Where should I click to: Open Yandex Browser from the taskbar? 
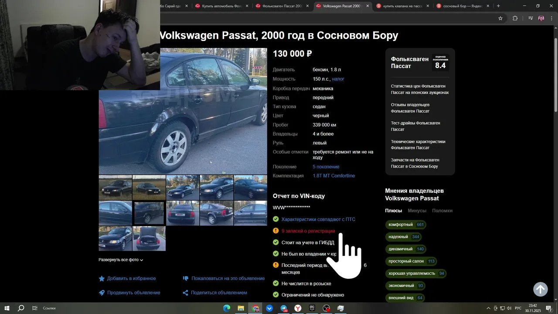[x=298, y=308]
